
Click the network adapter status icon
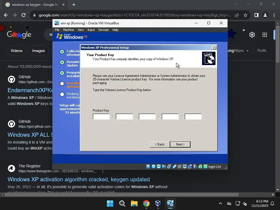click(x=169, y=167)
